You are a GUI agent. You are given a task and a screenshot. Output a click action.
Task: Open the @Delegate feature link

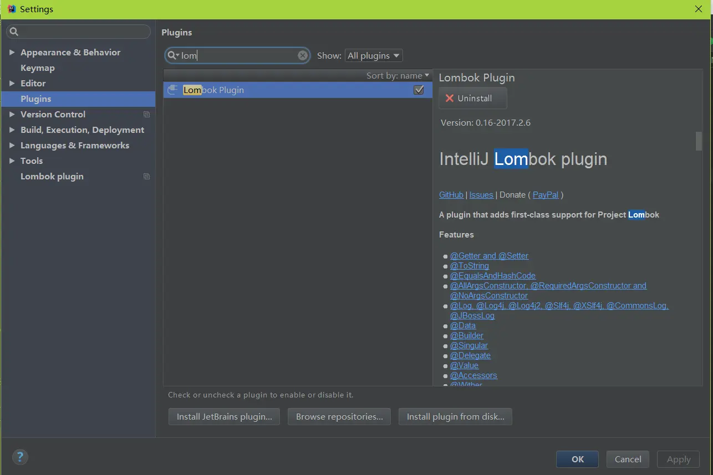tap(470, 355)
